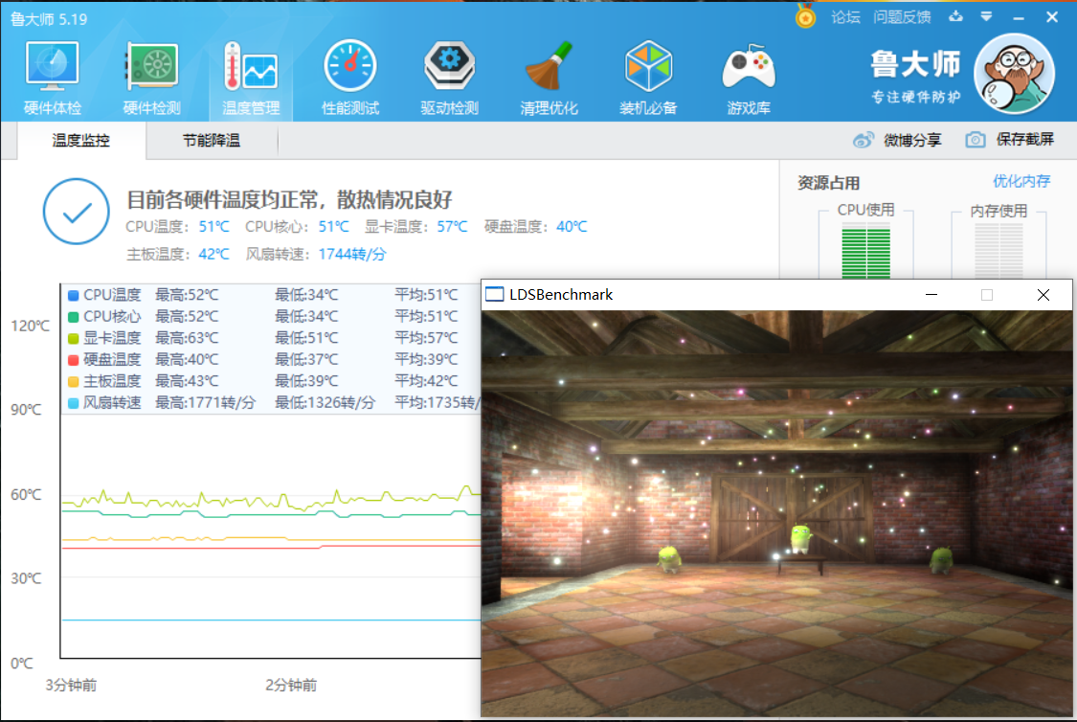Toggle 风扇转速 cyan legend swatch
Screen dimensions: 1077x722
point(74,403)
